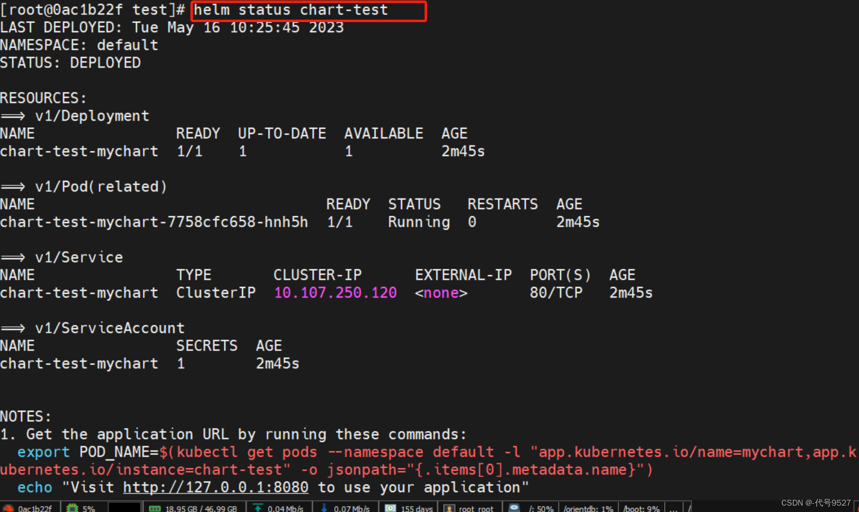
Task: Click the '/orientdb: 1%' disk usage entry
Action: tap(589, 509)
